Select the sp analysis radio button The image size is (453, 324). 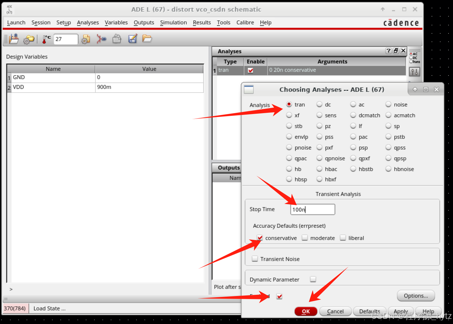(388, 126)
